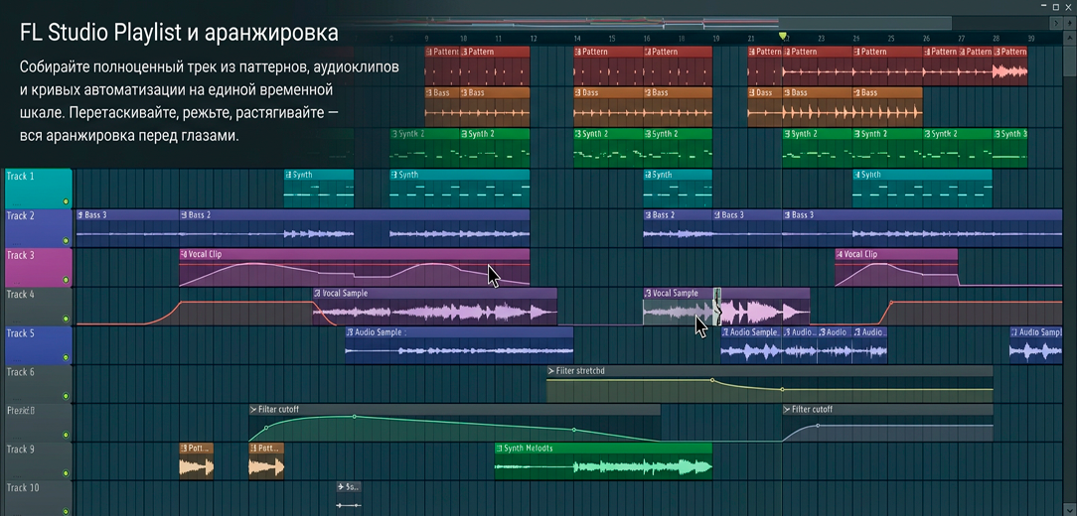Screen dimensions: 1077x516
Task: Click the last curve point on Filter stretchd
Action: point(782,390)
